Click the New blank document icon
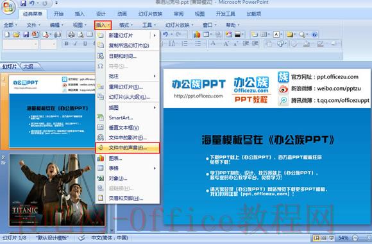Screen dimensions: 372x244 [7, 35]
